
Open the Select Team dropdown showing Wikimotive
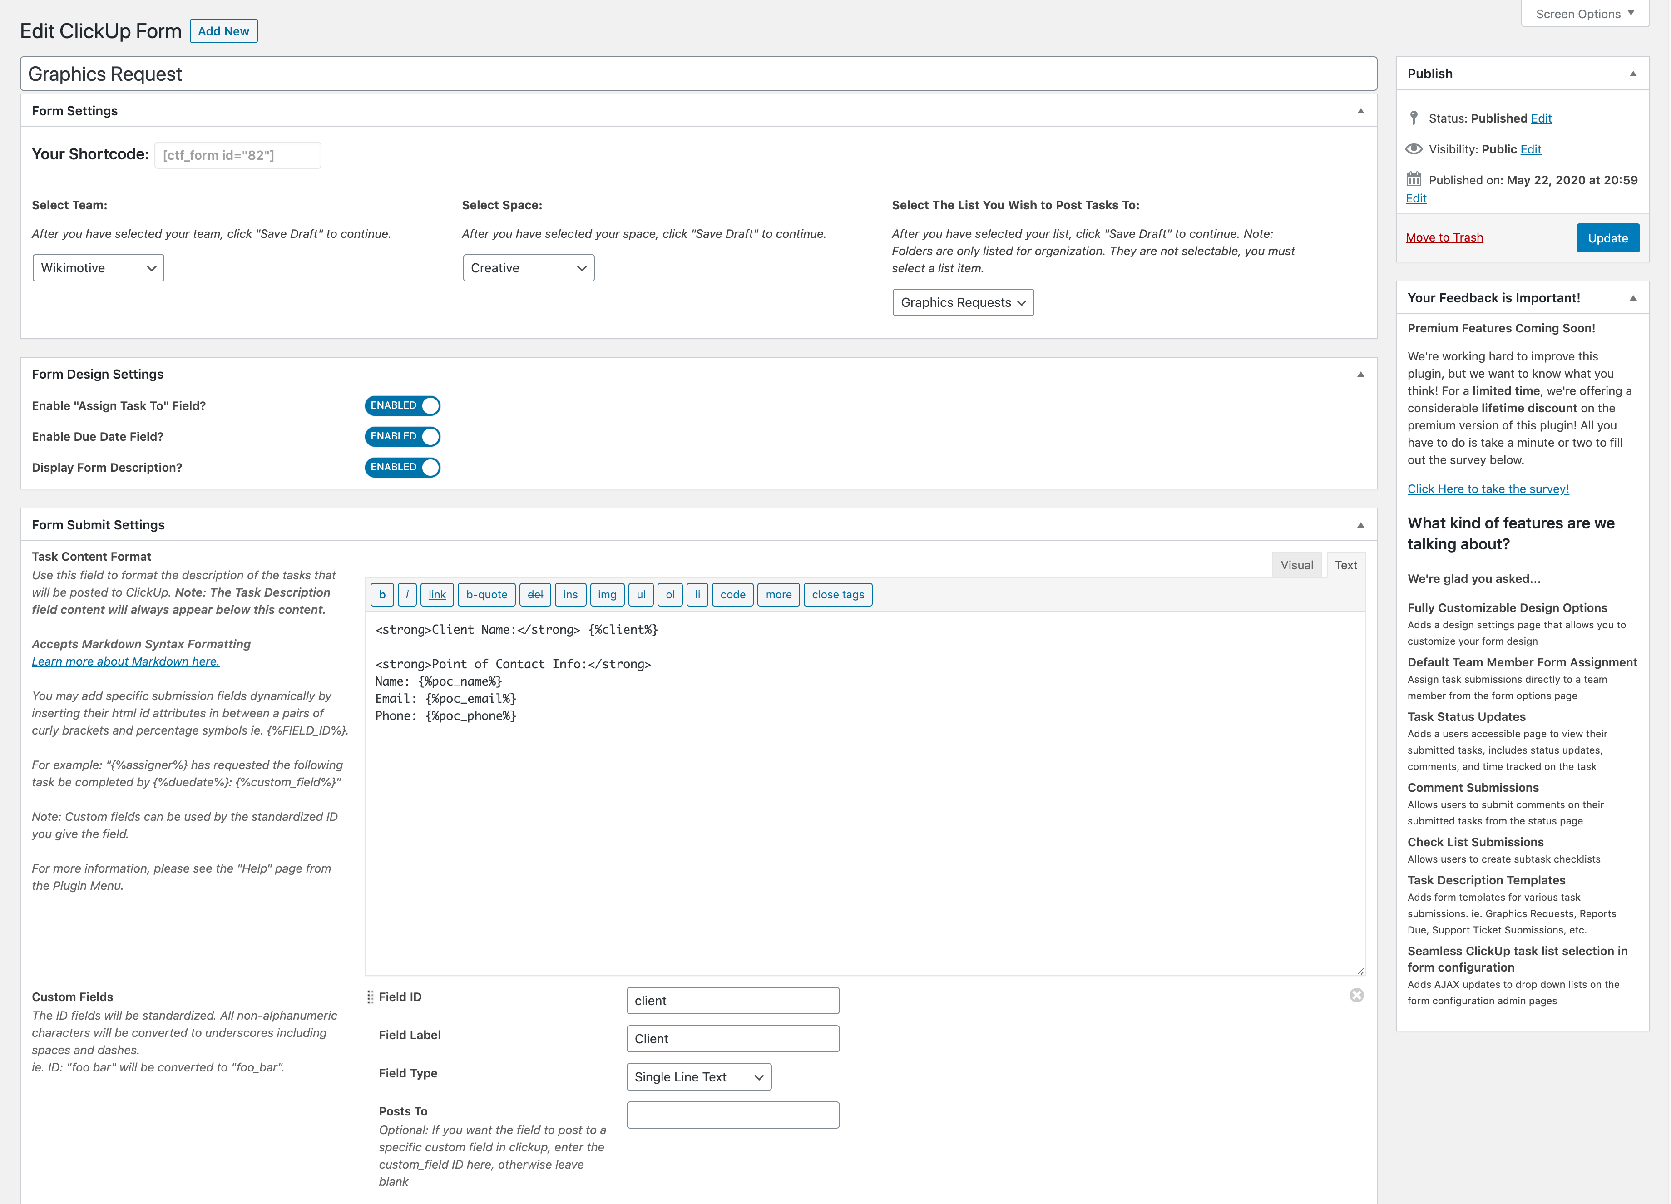(x=98, y=268)
